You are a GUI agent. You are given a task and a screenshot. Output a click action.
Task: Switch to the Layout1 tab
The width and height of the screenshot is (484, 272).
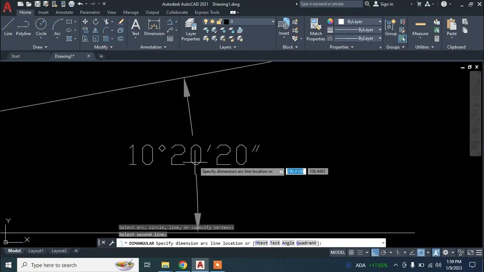pos(36,251)
